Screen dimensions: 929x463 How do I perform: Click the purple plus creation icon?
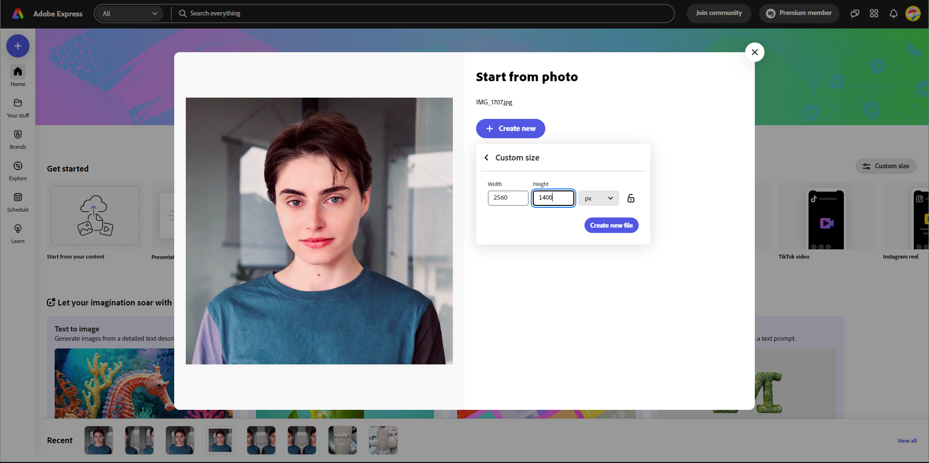17,46
